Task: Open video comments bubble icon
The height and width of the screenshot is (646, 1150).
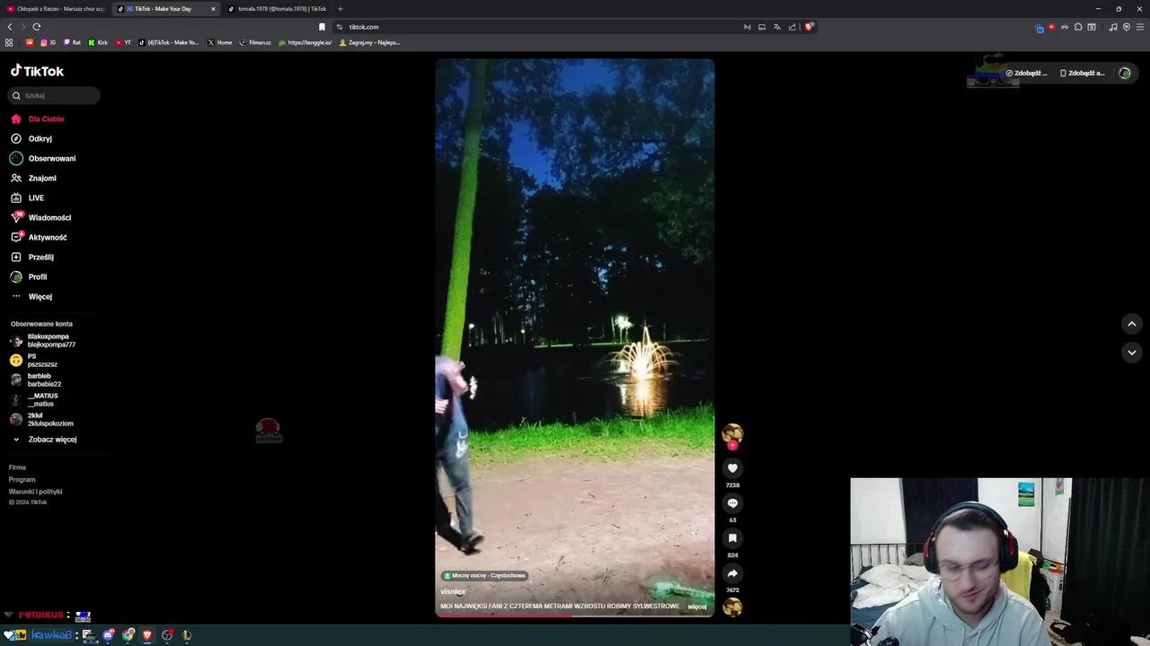Action: (732, 502)
